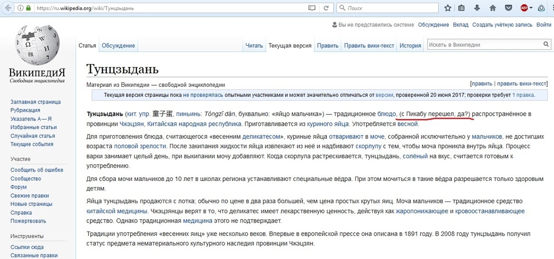Go to the browser home icon

pyautogui.click(x=493, y=8)
